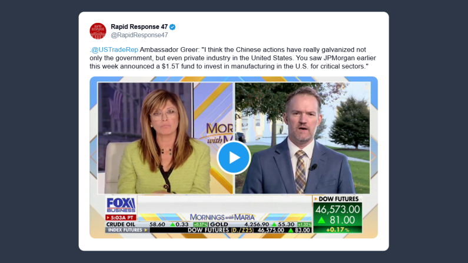Click the green up triangle beside 81.00
This screenshot has height=263, width=468.
[x=321, y=221]
